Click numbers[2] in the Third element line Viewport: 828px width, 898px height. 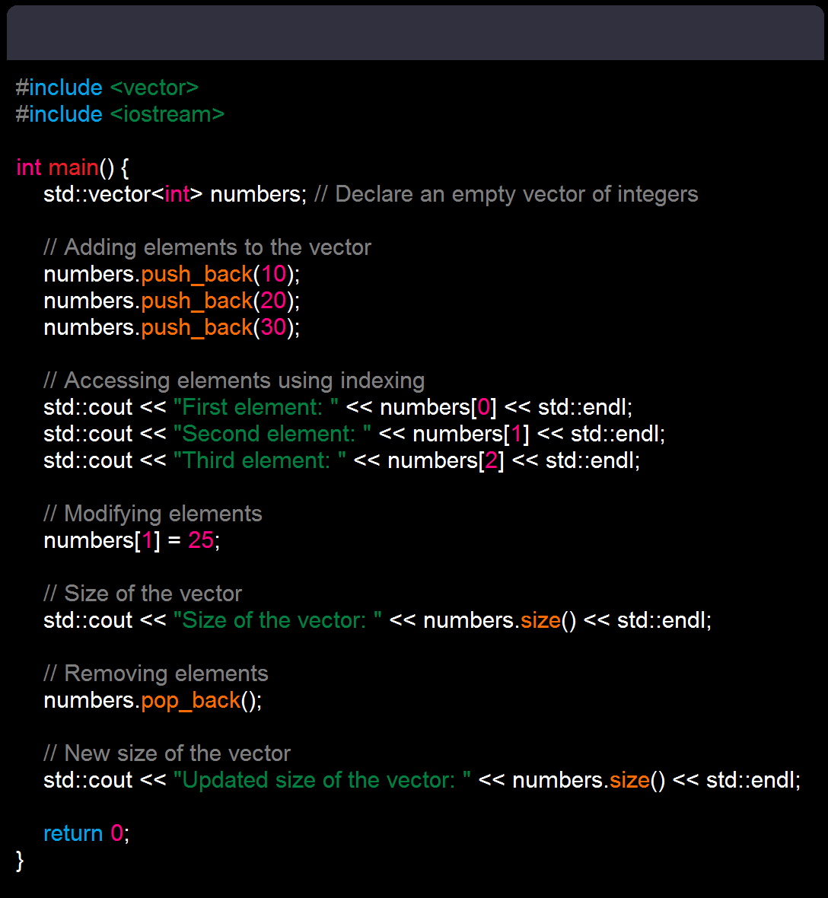(x=446, y=460)
